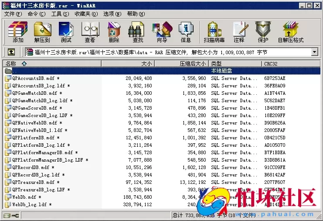Click the file icon for WebDb.mdf
The width and height of the screenshot is (323, 221).
click(8, 197)
